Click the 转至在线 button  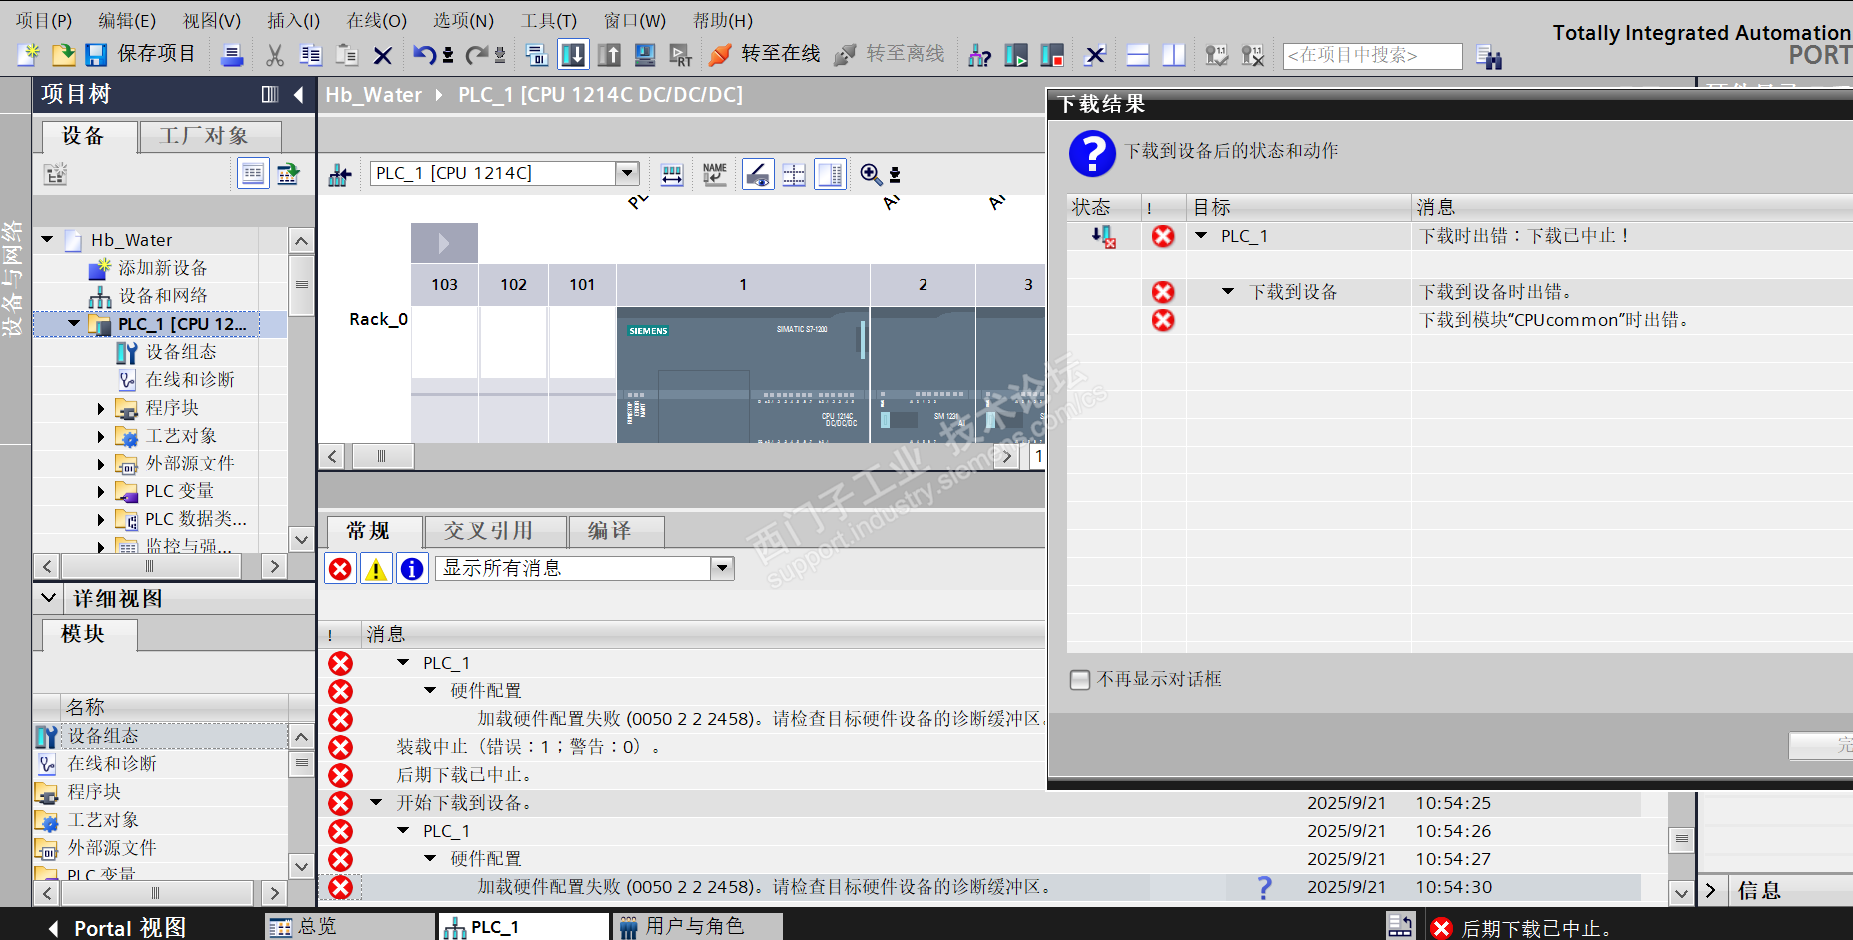(x=765, y=54)
